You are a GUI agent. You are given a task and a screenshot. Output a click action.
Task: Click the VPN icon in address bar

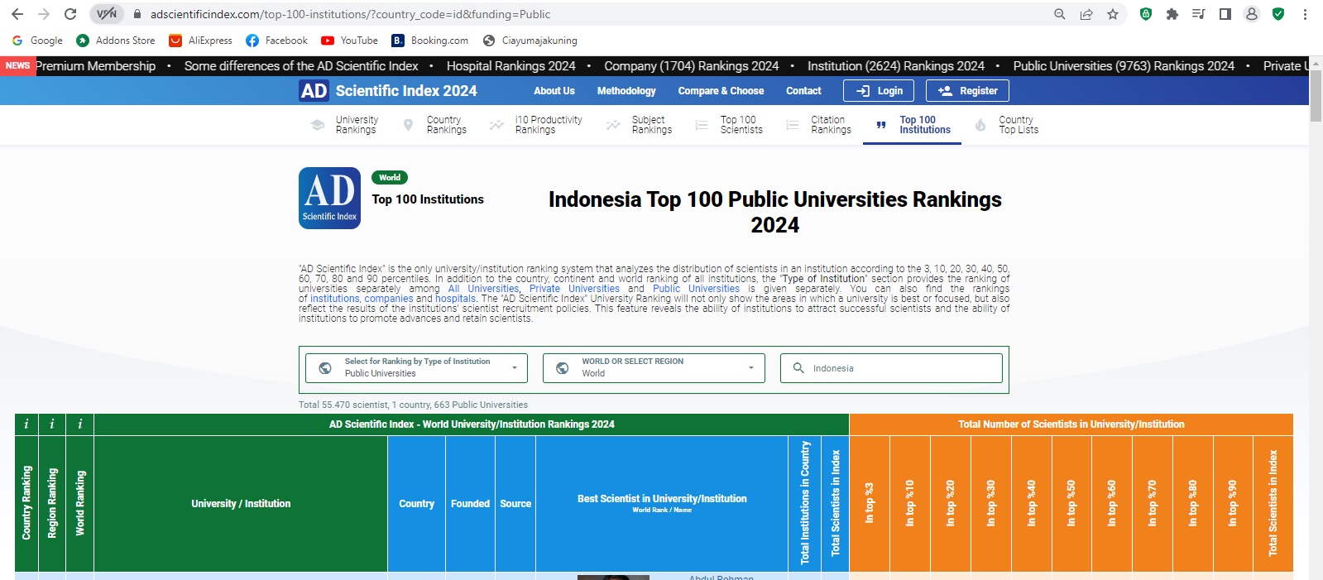[x=107, y=14]
